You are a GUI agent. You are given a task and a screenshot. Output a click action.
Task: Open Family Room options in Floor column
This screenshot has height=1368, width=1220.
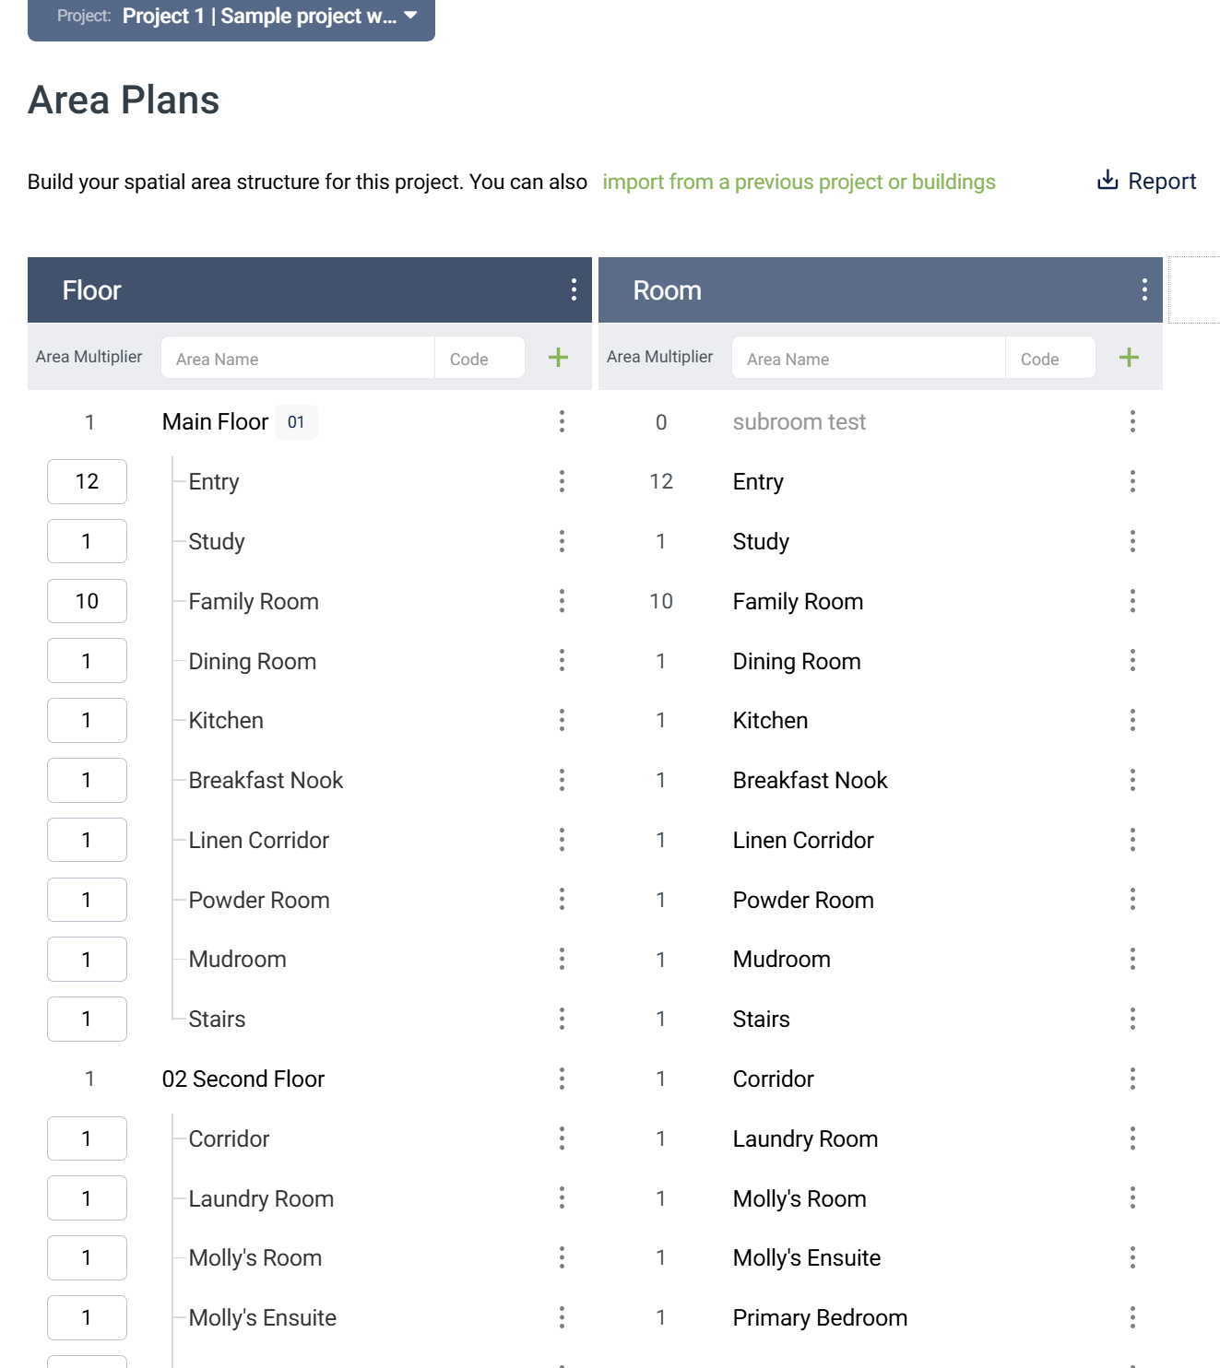[x=562, y=602]
